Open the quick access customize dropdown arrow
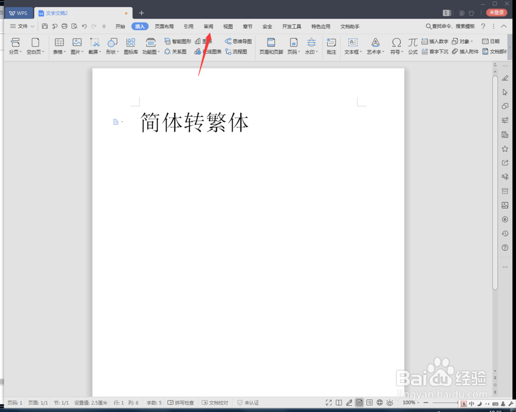The width and height of the screenshot is (516, 412). click(104, 26)
